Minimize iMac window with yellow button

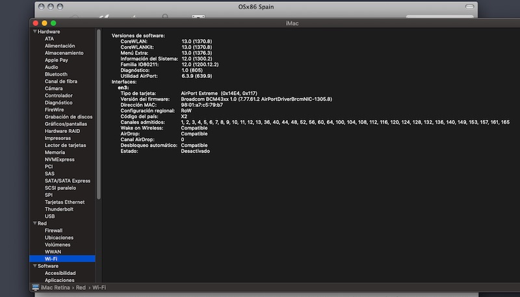[x=44, y=23]
